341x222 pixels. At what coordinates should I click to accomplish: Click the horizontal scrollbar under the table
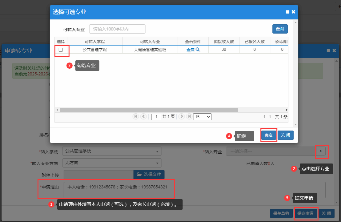(149, 110)
